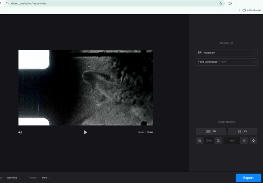Screen dimensions: 263x183
Task: Click the 0,0 position field
Action: click(232, 141)
